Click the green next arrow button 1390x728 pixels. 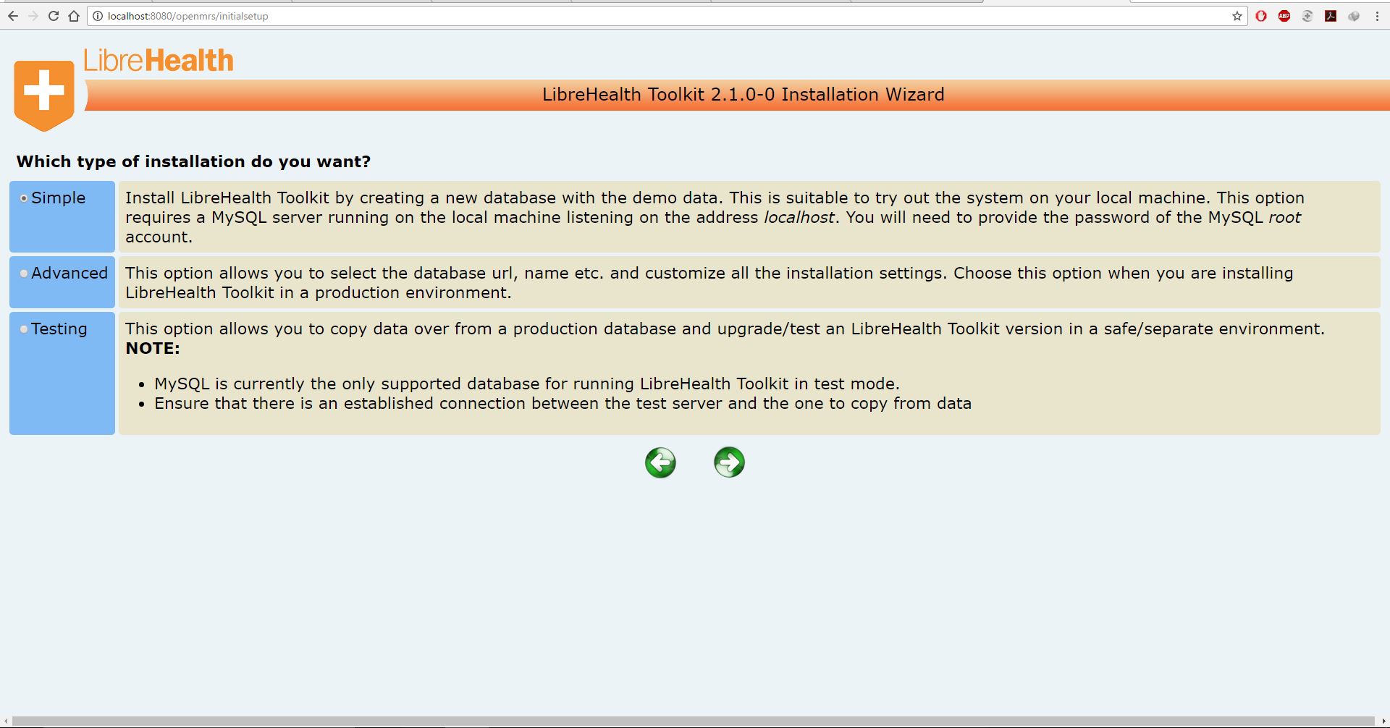pos(729,462)
